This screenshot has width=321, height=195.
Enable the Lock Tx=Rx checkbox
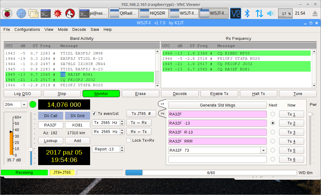click(x=129, y=140)
